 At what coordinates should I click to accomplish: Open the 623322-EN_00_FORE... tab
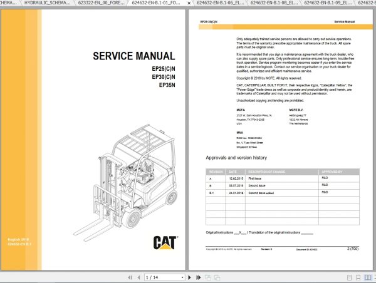point(101,3)
